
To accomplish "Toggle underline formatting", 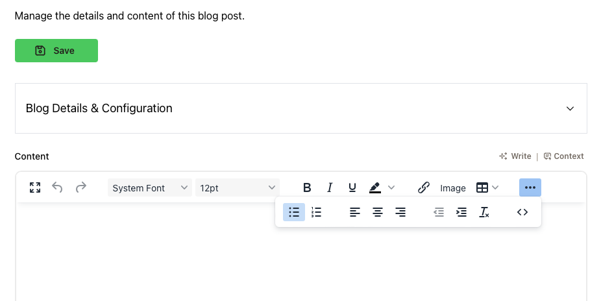I will 352,188.
